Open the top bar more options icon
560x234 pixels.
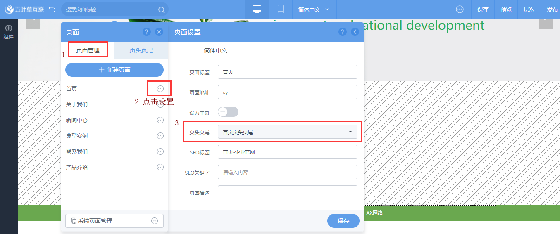460,9
